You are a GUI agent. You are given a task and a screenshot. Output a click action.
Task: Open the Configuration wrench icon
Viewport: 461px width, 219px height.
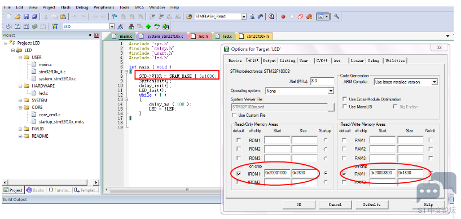337,16
